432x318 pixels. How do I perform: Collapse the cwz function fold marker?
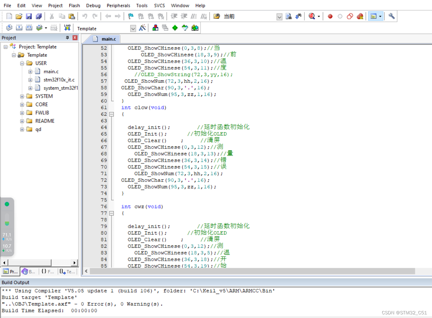(111, 213)
